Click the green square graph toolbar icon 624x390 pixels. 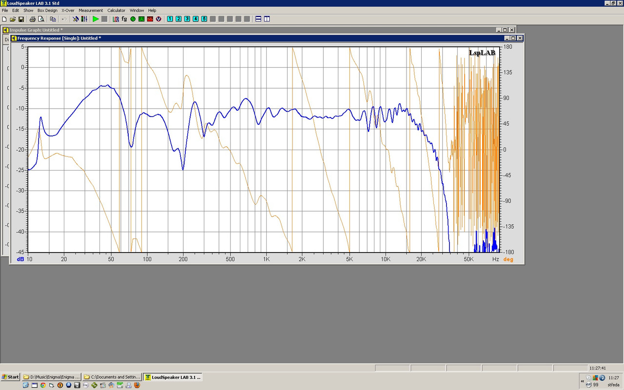click(x=141, y=19)
